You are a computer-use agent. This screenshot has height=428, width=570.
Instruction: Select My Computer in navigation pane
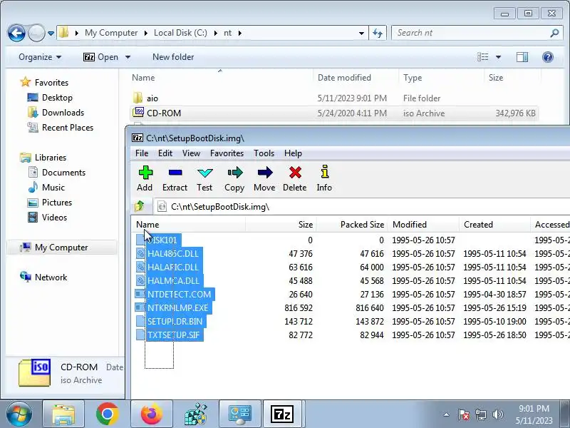(61, 248)
